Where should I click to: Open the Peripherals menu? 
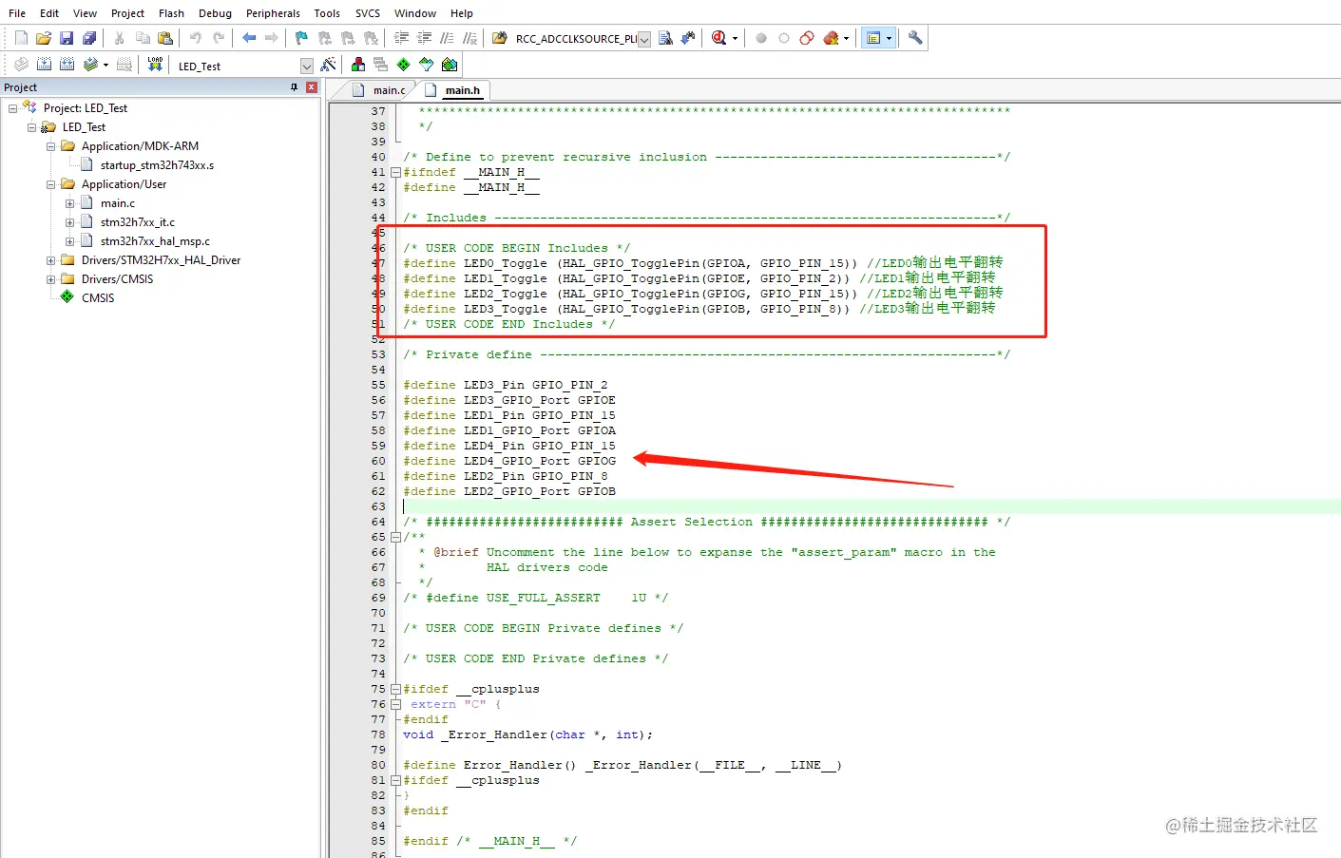(273, 13)
